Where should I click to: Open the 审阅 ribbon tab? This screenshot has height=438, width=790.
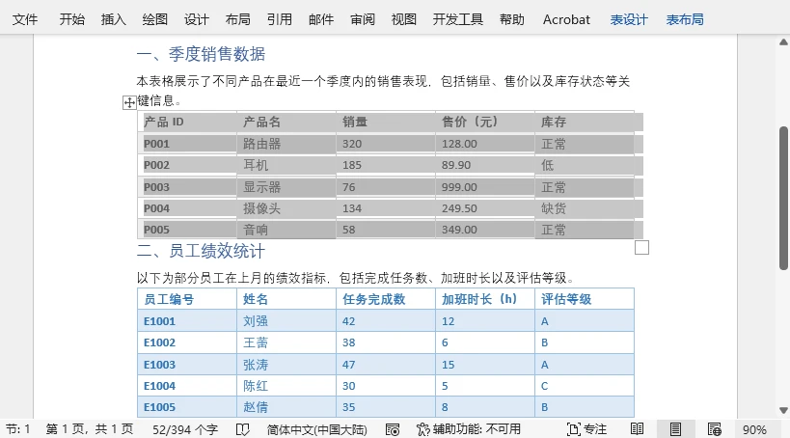[363, 19]
